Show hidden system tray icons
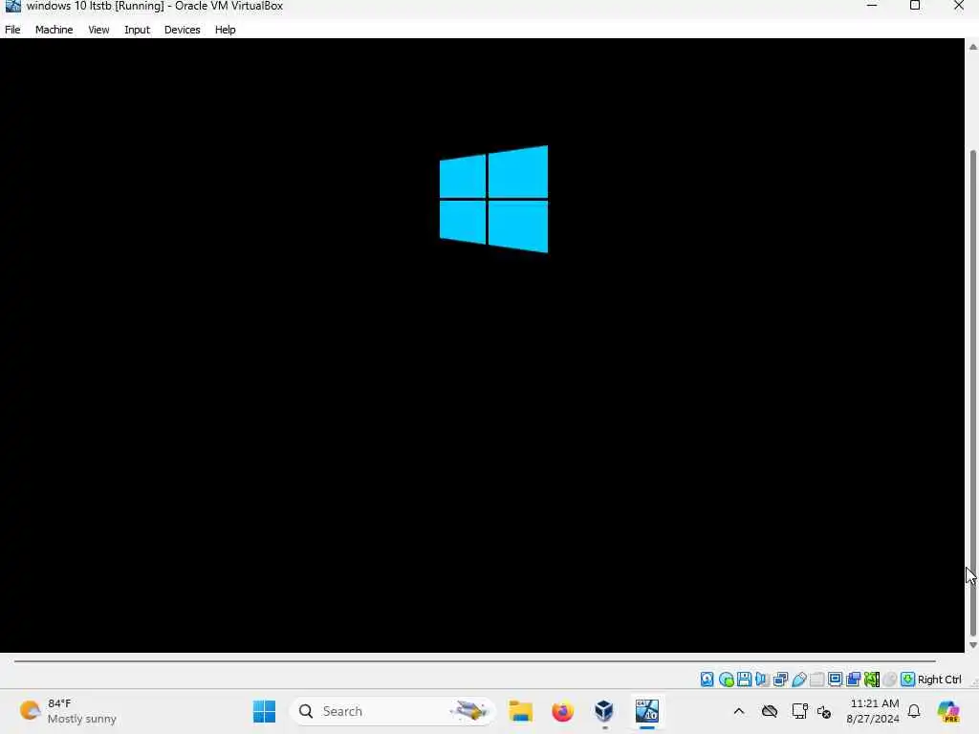Screen dimensions: 979x734 739,711
